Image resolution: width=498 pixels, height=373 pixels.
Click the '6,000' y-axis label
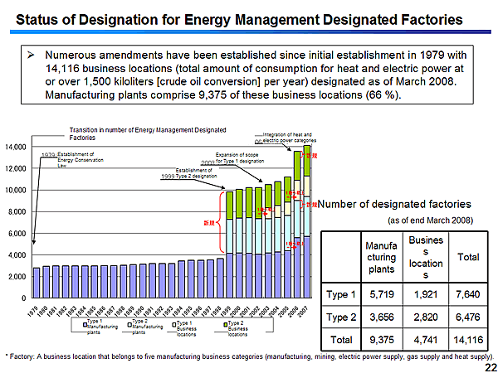click(17, 234)
